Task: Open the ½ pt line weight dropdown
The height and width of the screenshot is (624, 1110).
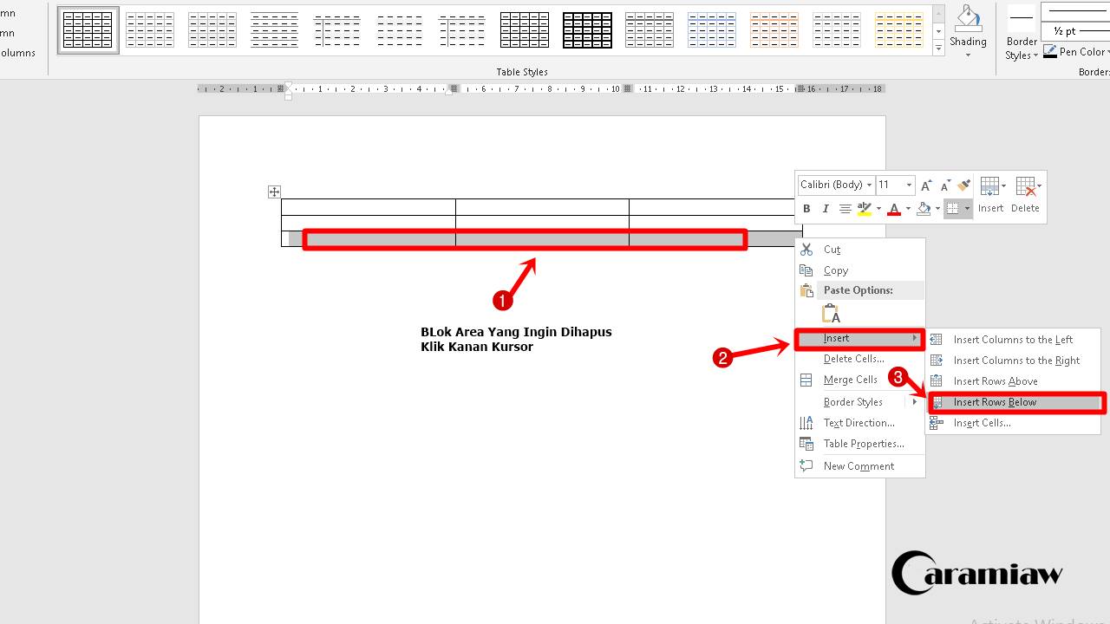Action: [1075, 31]
